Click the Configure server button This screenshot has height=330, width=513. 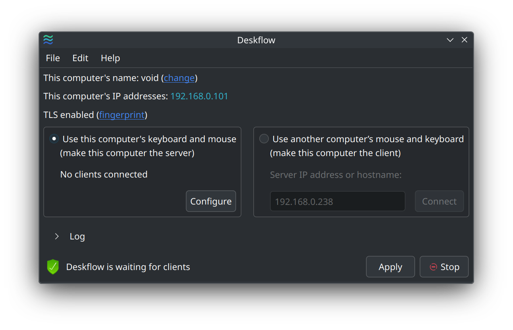pos(211,201)
